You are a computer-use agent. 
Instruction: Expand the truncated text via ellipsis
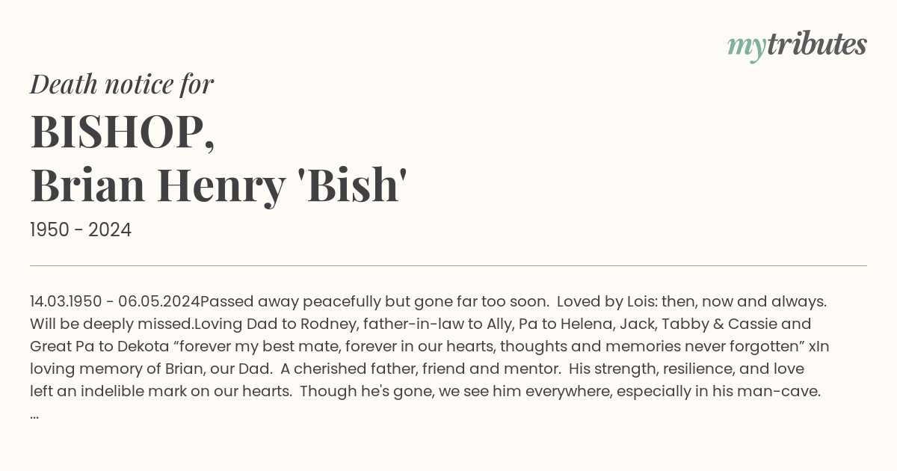(34, 415)
